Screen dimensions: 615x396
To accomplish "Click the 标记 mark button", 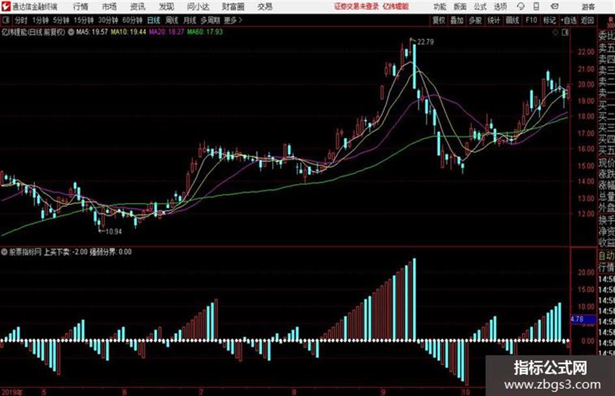I will coord(549,20).
